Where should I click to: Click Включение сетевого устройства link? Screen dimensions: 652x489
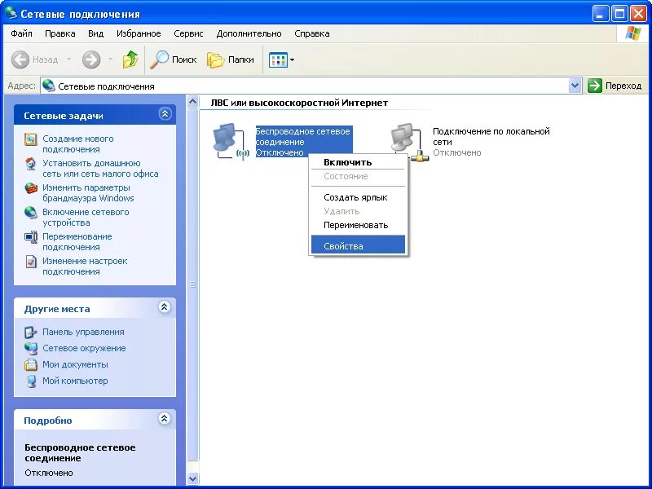pyautogui.click(x=86, y=217)
